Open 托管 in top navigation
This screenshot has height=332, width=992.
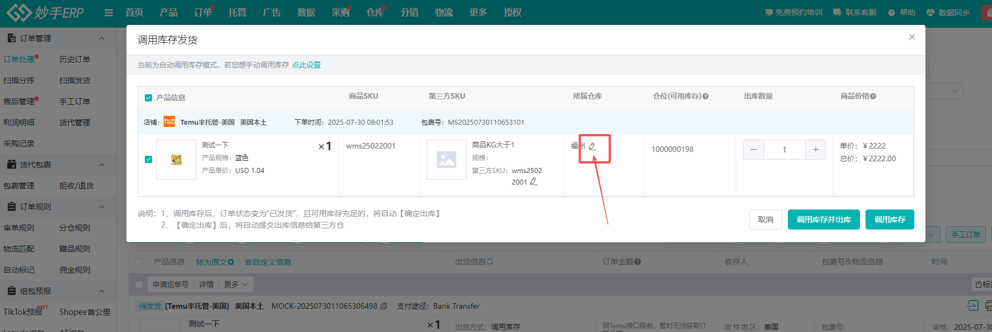[x=237, y=12]
